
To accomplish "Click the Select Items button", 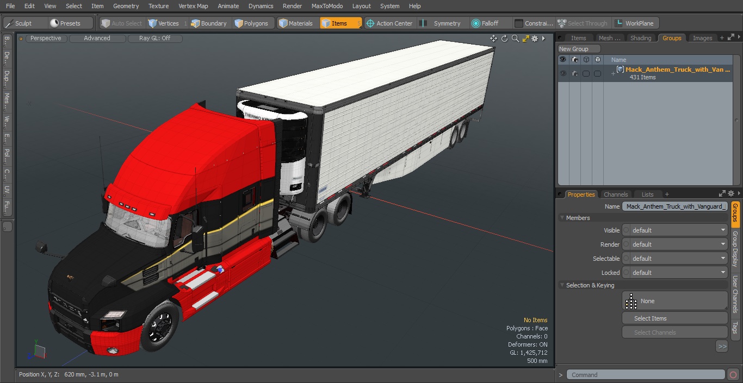I will (674, 318).
